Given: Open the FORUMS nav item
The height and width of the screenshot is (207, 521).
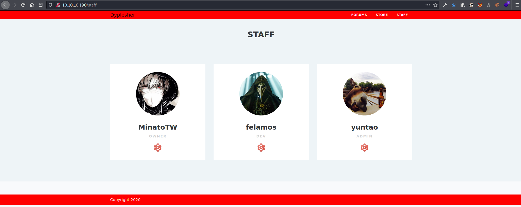Looking at the screenshot, I should pyautogui.click(x=359, y=15).
